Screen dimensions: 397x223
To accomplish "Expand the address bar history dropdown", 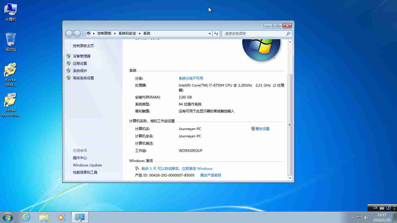I will (210, 33).
